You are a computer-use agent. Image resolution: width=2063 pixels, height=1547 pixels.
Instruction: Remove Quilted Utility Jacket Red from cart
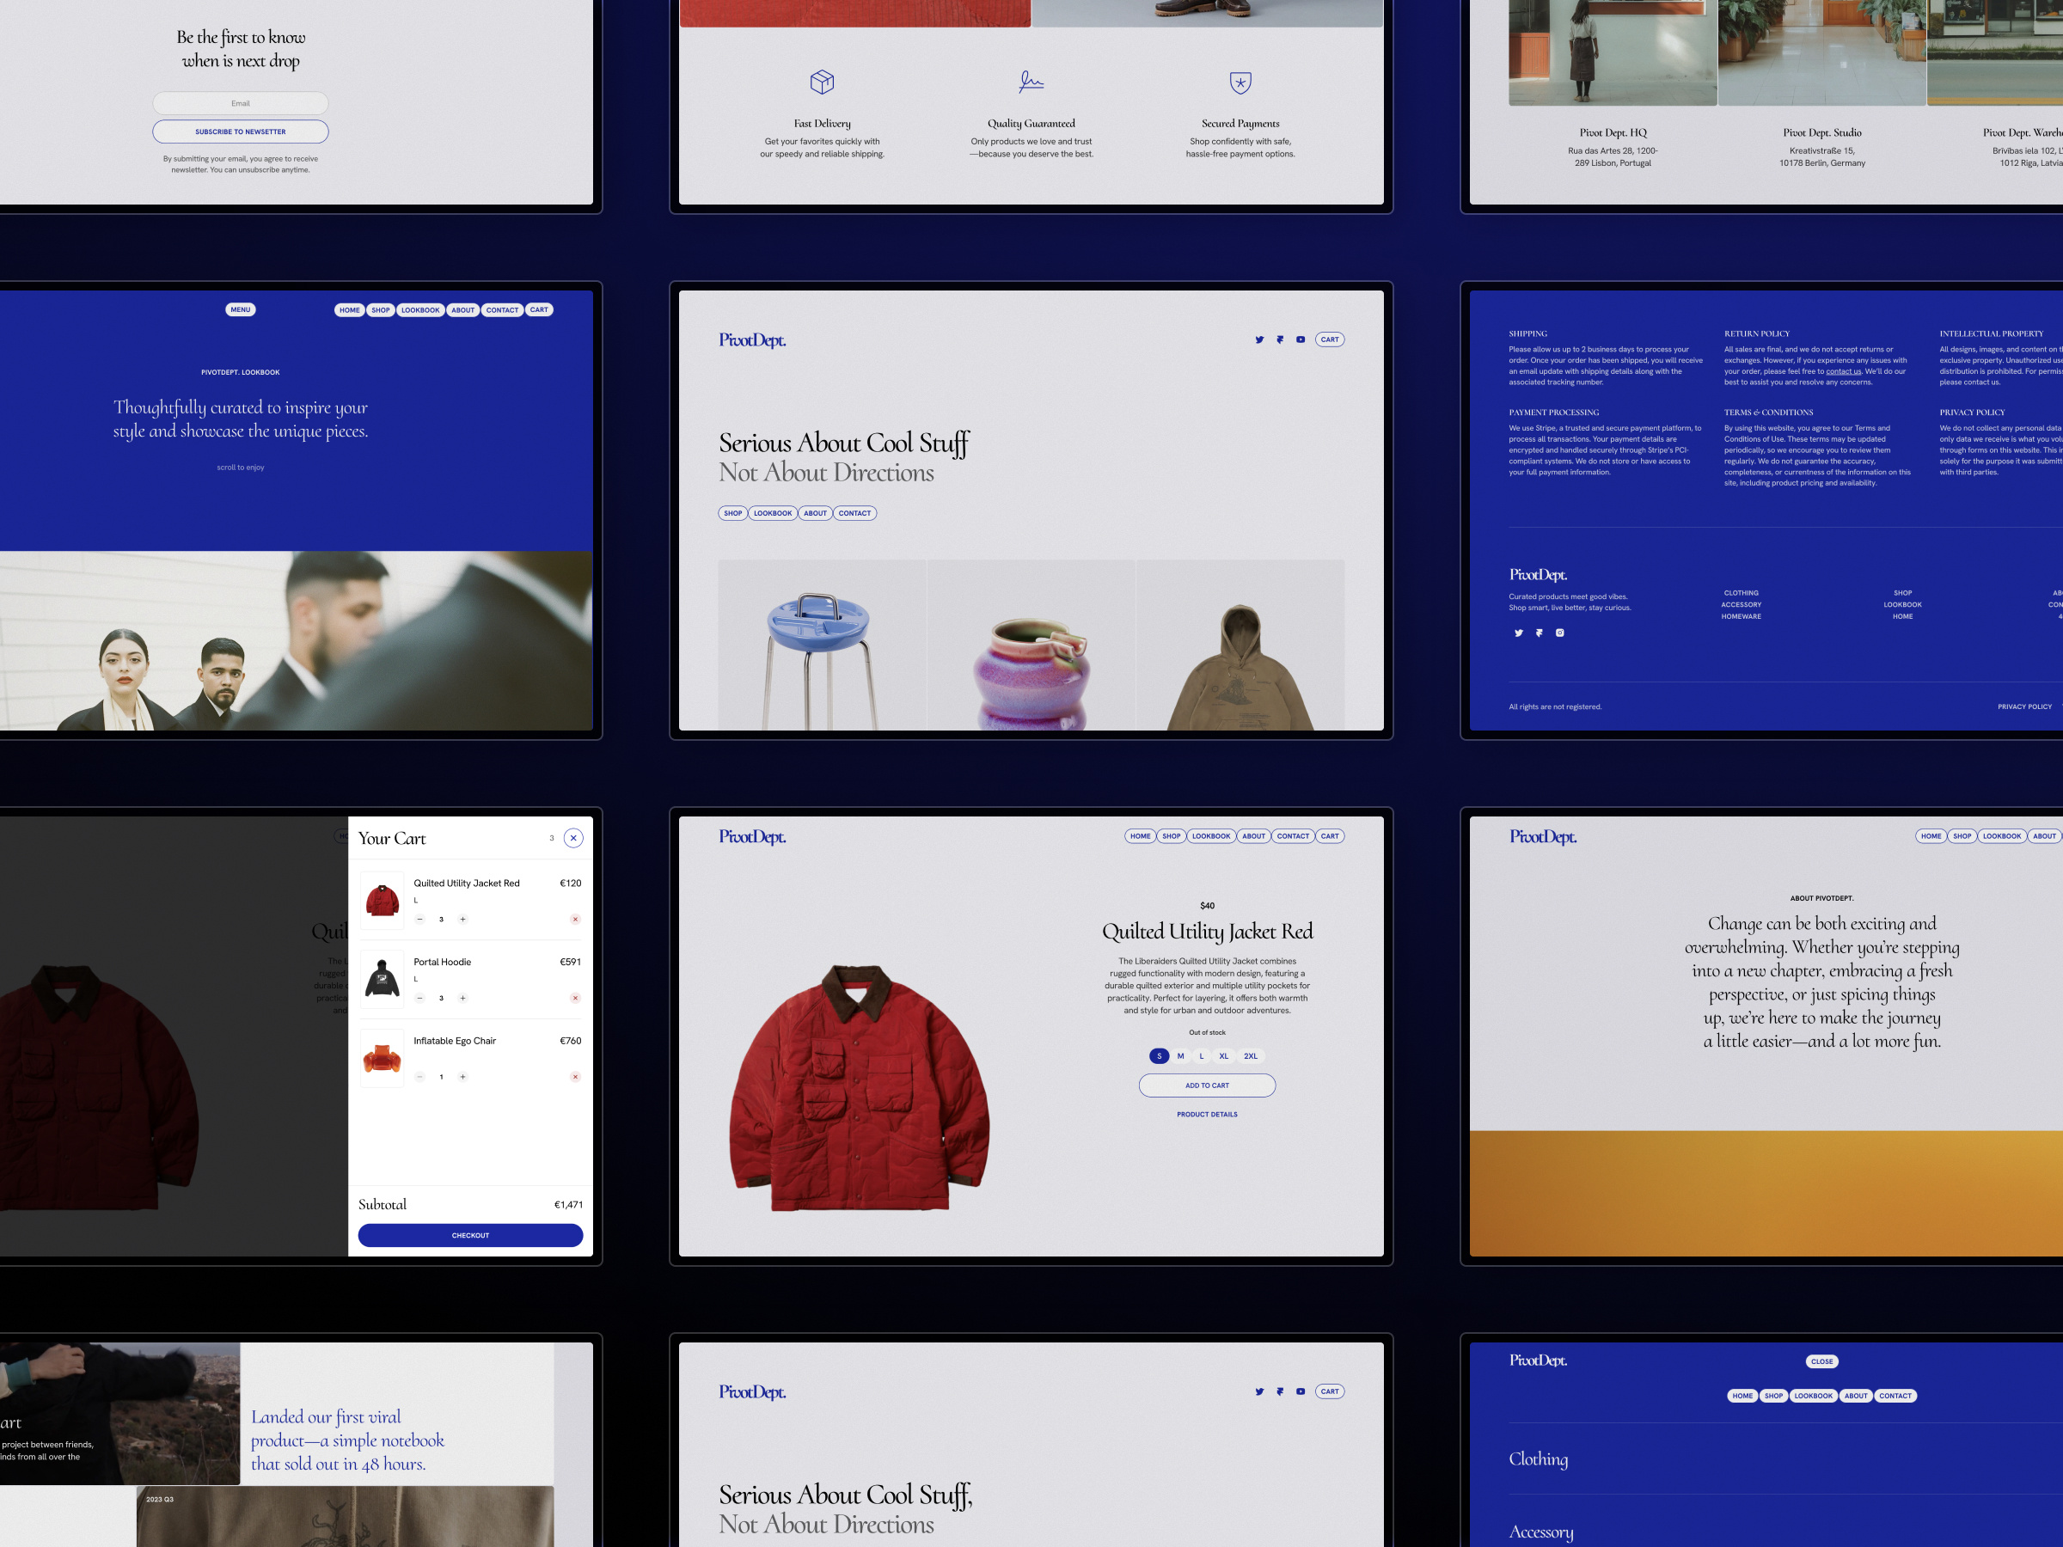(575, 919)
